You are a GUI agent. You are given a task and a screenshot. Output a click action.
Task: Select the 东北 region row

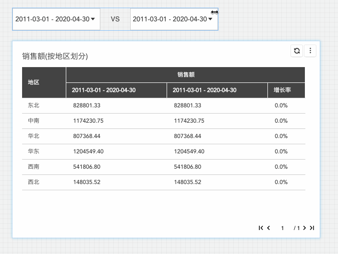pyautogui.click(x=164, y=105)
